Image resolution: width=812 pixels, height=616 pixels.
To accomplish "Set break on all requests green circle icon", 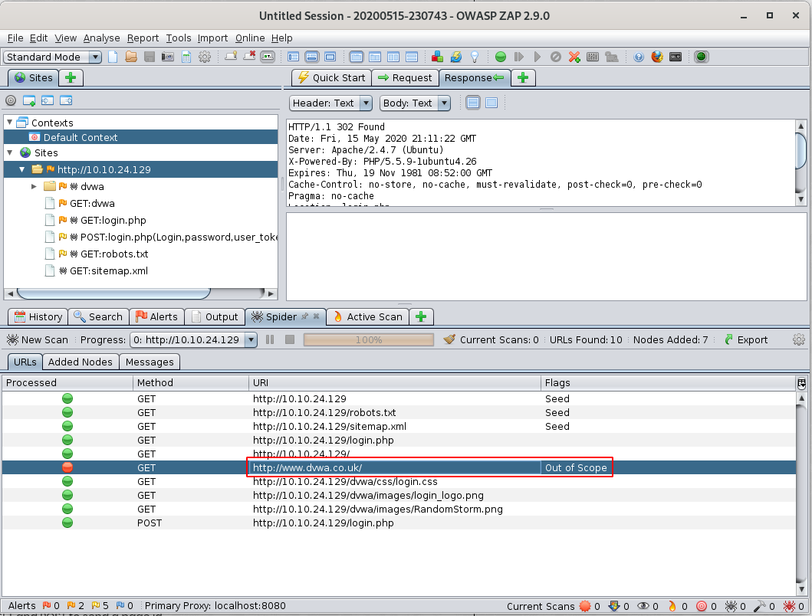I will (x=499, y=56).
